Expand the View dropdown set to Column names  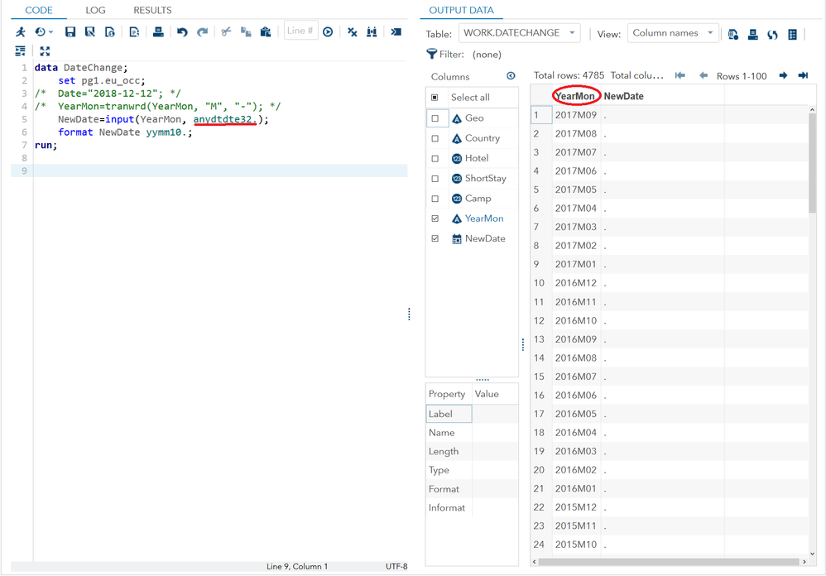coord(672,33)
